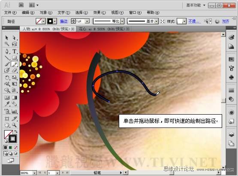The image size is (238, 176).
Task: Select the Type tool
Action: (15, 51)
